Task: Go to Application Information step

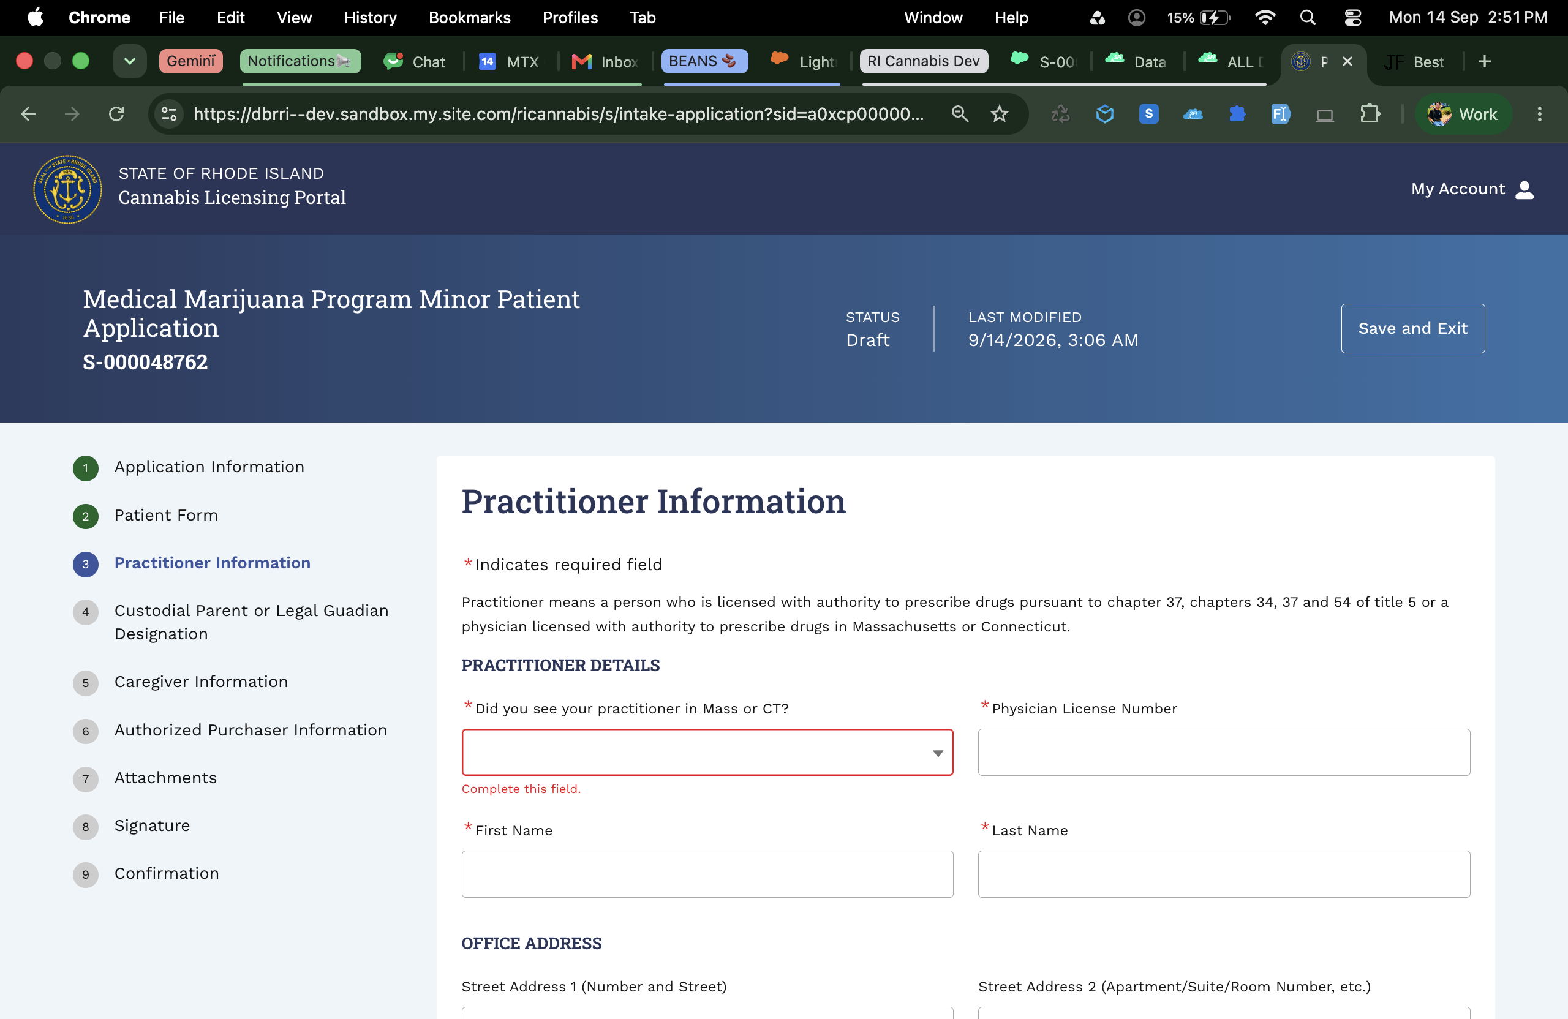Action: click(x=209, y=467)
